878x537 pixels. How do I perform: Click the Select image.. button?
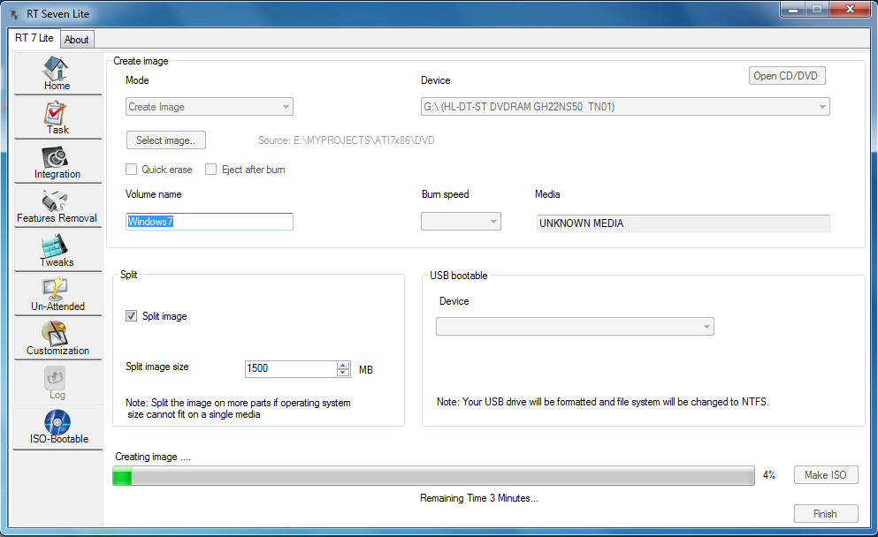point(165,140)
